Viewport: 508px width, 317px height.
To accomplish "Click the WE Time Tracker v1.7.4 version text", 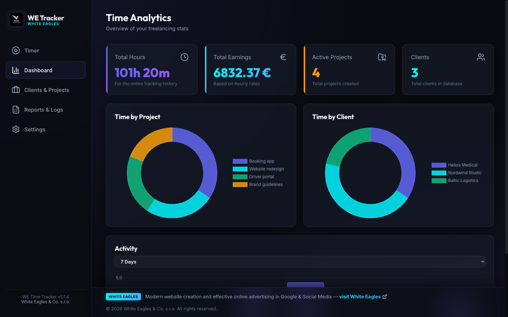I will tap(46, 297).
